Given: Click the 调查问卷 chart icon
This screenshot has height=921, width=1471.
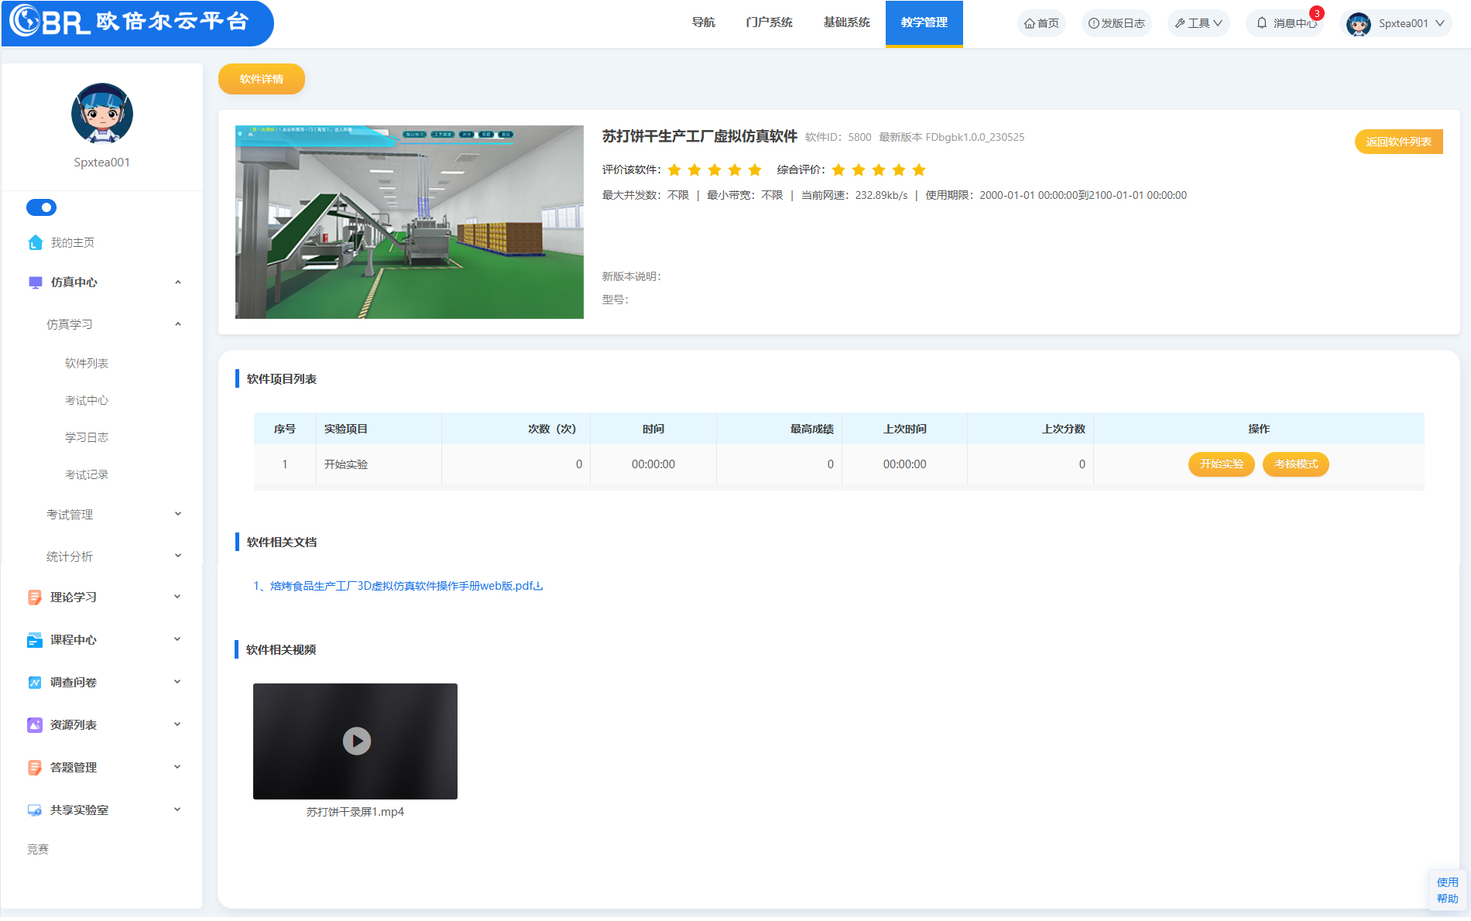Looking at the screenshot, I should tap(35, 683).
